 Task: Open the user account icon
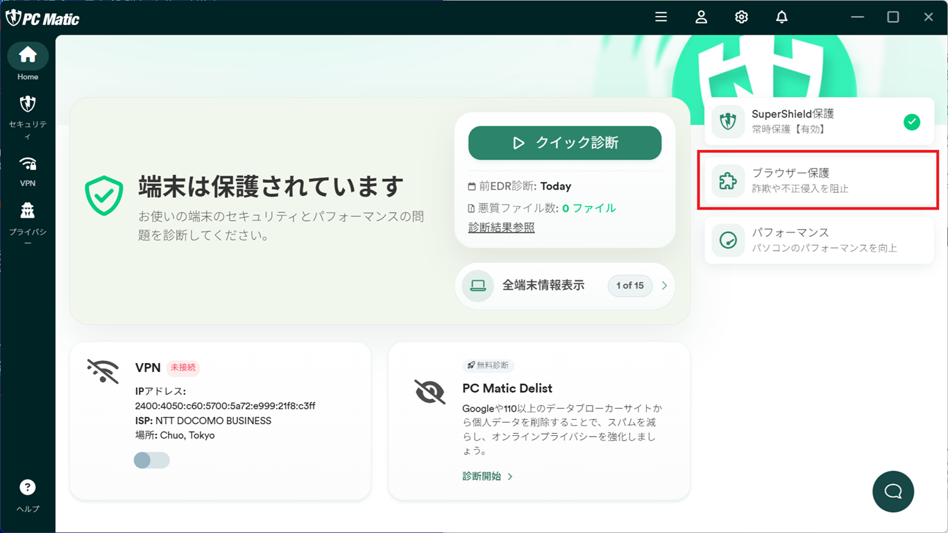click(702, 17)
